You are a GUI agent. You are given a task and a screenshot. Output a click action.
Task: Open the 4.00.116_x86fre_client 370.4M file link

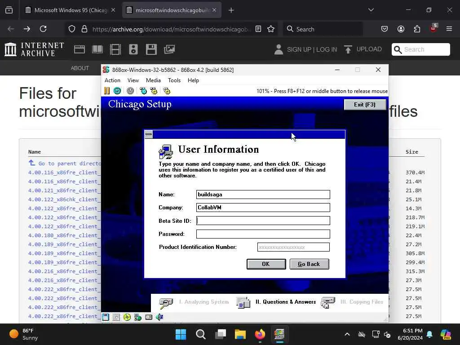pos(64,172)
